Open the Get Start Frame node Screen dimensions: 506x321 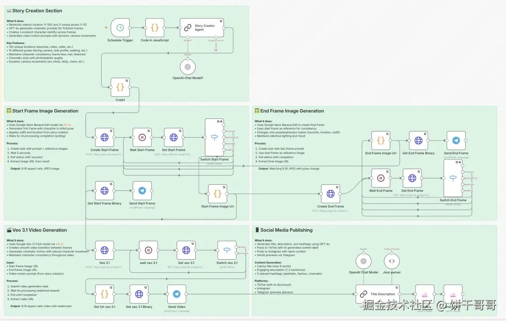[x=173, y=137]
